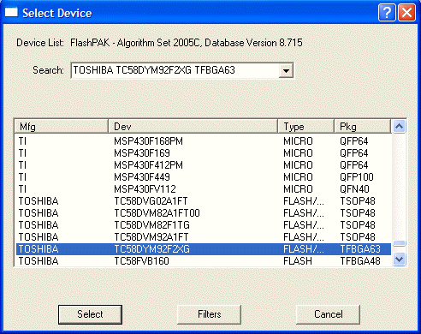Select the MSP430F169 device row
Image resolution: width=421 pixels, height=334 pixels.
204,153
